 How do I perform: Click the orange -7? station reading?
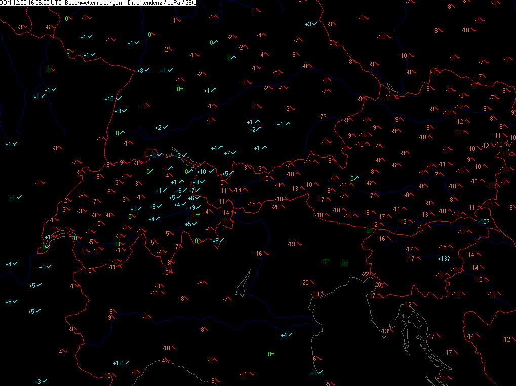click(x=323, y=117)
